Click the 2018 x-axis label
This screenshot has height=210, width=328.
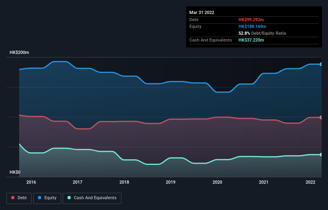tap(124, 182)
